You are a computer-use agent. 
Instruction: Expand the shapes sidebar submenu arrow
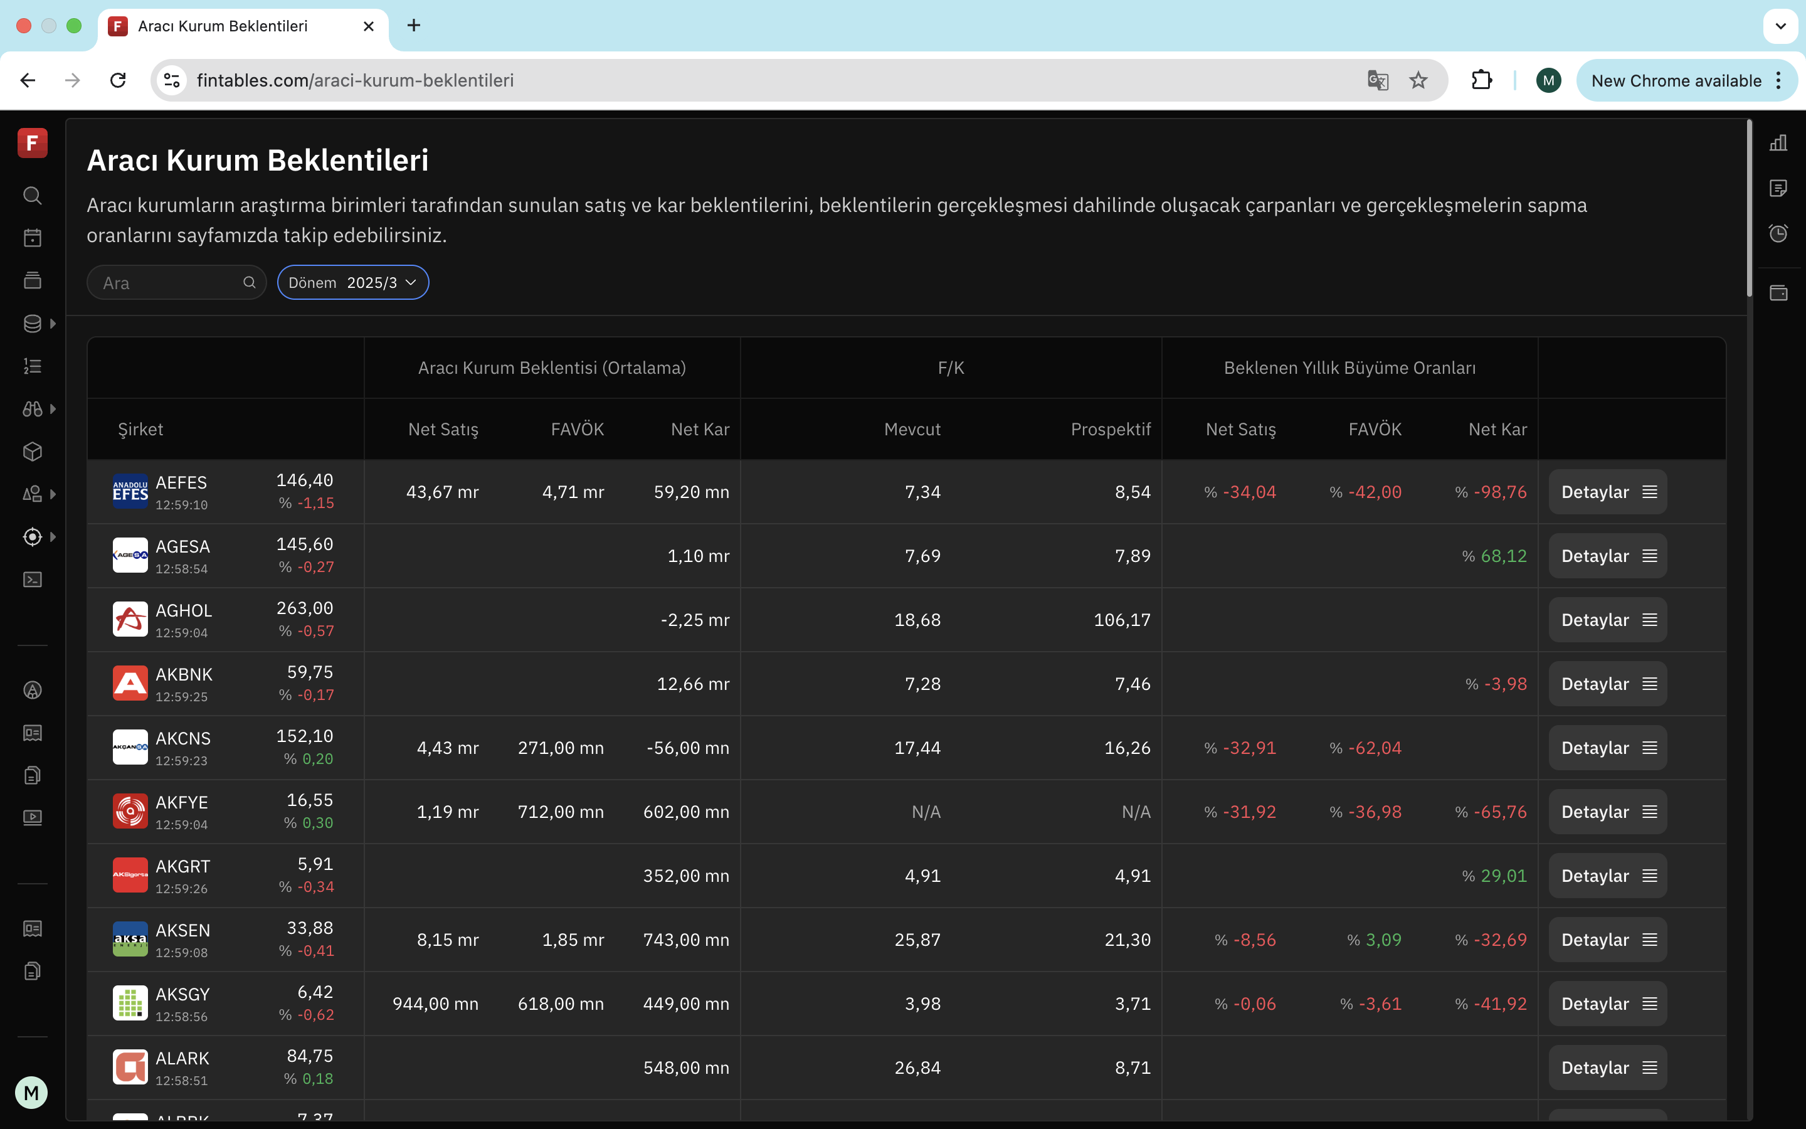(53, 494)
